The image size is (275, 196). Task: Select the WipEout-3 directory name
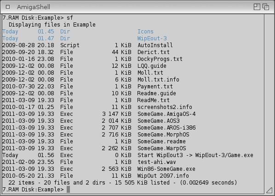[x=152, y=38]
